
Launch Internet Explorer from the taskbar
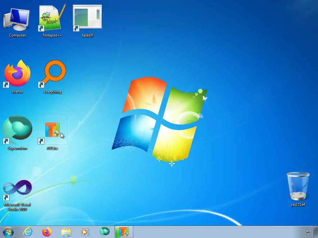click(28, 232)
